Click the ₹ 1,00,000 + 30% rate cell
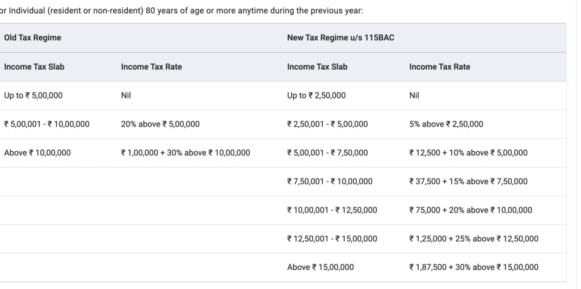 coord(186,152)
